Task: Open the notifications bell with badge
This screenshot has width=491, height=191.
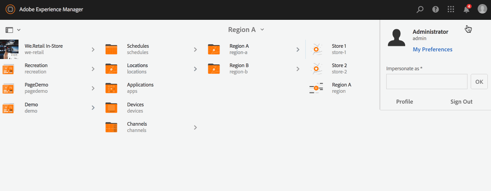Action: (x=467, y=9)
